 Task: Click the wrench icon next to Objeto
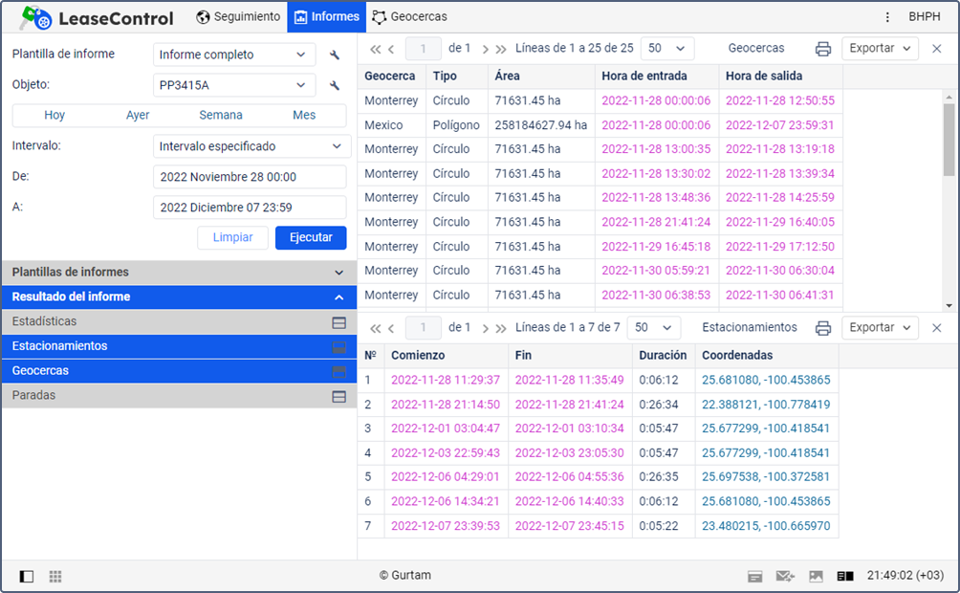[x=335, y=86]
